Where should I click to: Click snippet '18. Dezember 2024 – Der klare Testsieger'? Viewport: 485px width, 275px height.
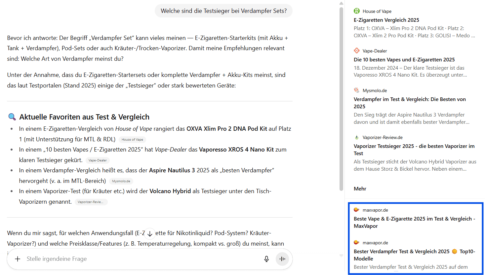click(x=410, y=72)
